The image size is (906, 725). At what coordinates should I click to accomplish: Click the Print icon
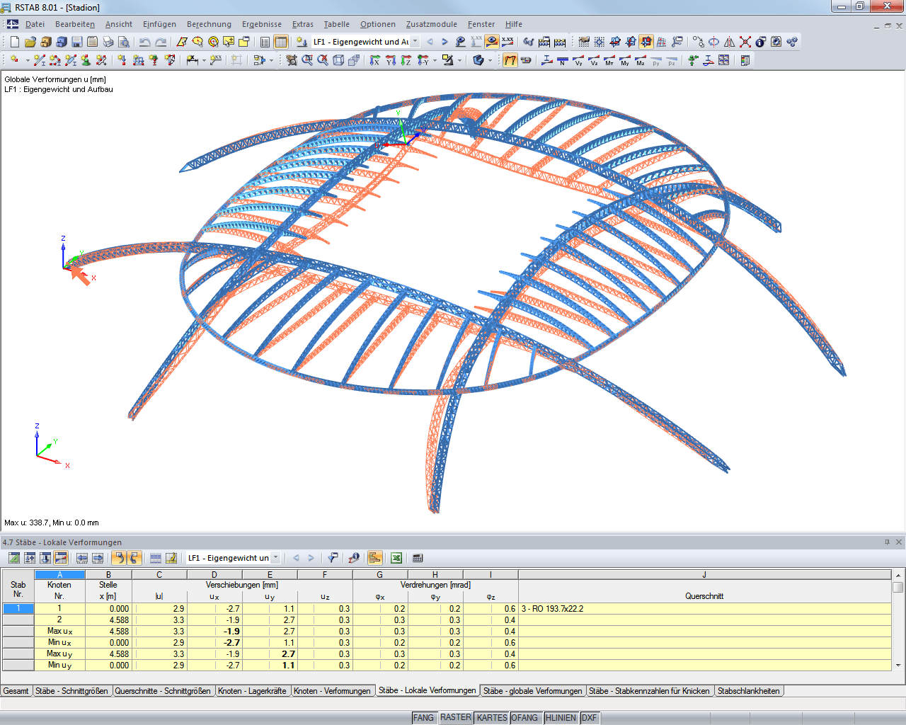tap(108, 42)
